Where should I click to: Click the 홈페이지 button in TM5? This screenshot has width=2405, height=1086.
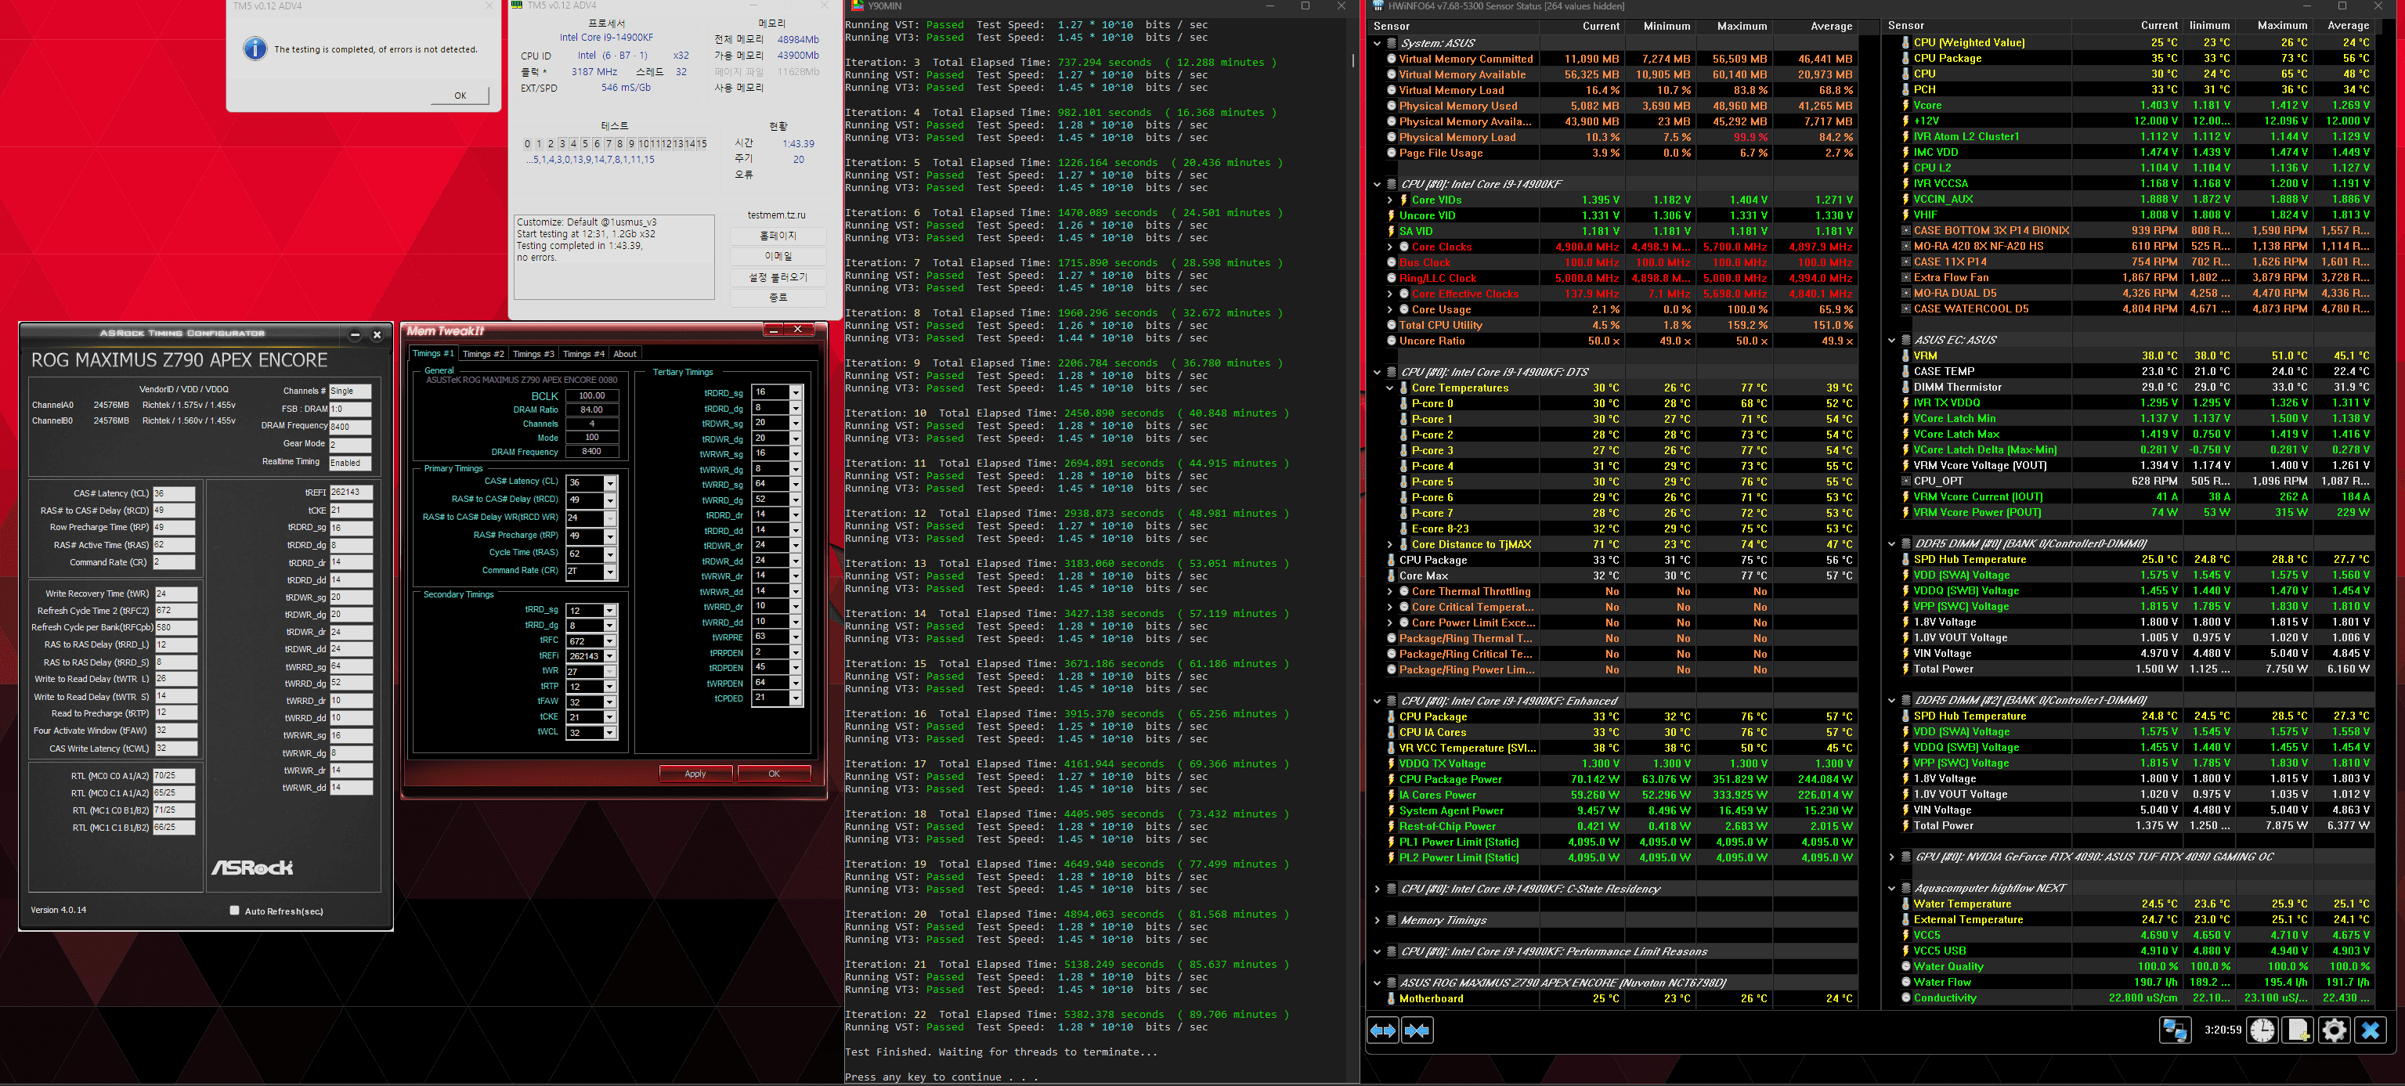pyautogui.click(x=778, y=236)
